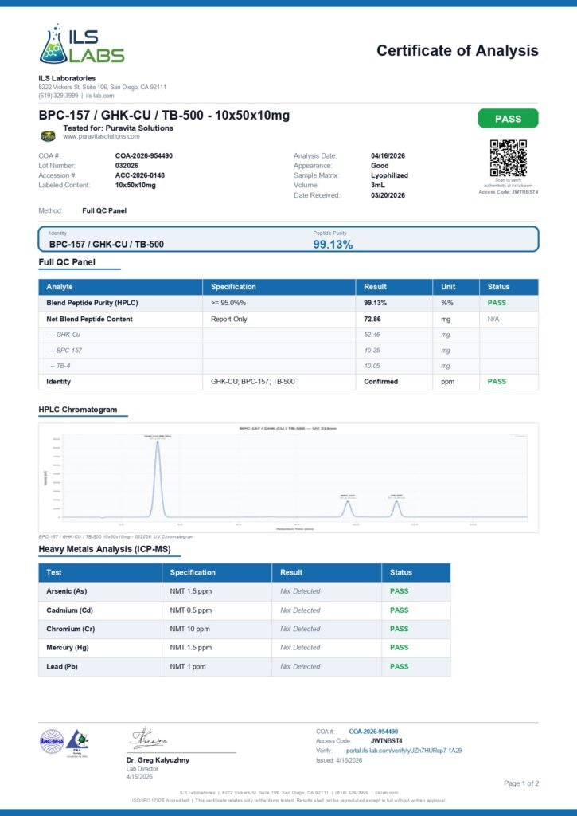The image size is (577, 816).
Task: Click the blue COA number in the footer
Action: click(x=373, y=732)
